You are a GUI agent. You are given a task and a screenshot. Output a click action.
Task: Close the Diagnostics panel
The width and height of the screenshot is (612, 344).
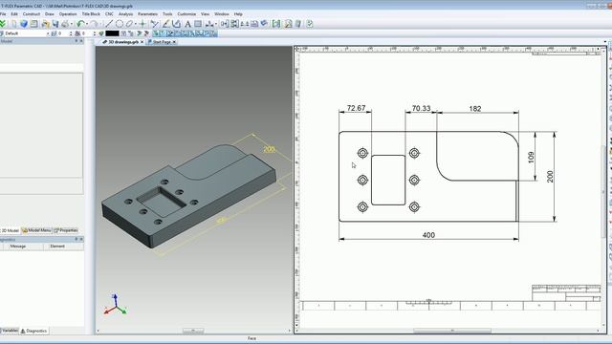coord(81,239)
